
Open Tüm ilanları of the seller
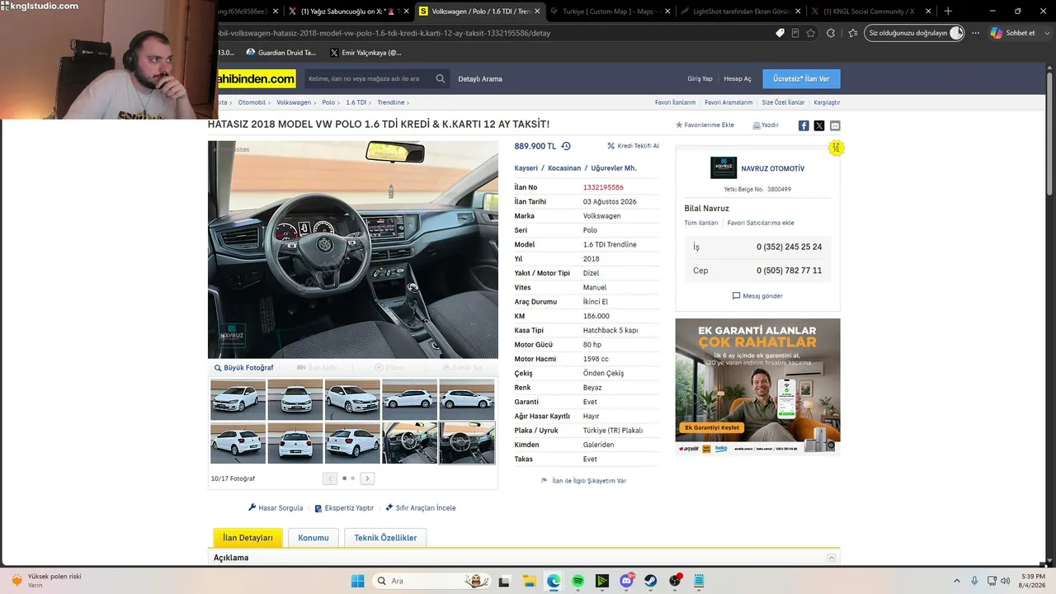[701, 223]
